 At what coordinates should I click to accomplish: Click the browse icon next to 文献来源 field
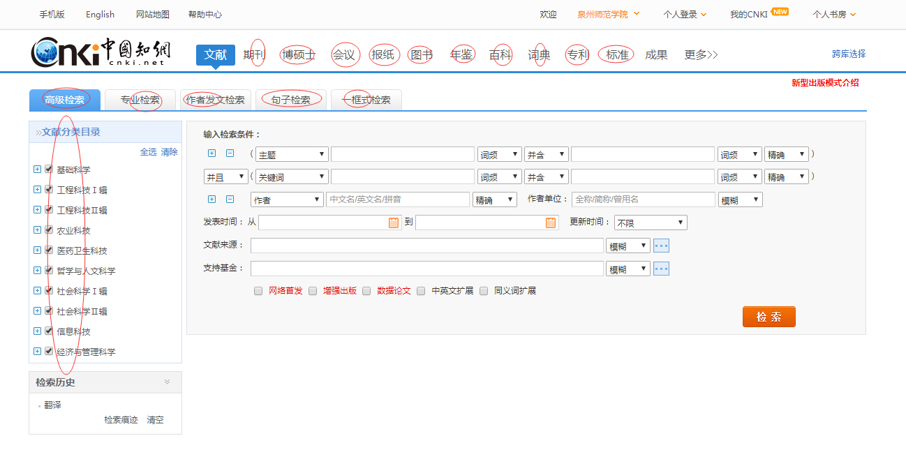coord(661,246)
